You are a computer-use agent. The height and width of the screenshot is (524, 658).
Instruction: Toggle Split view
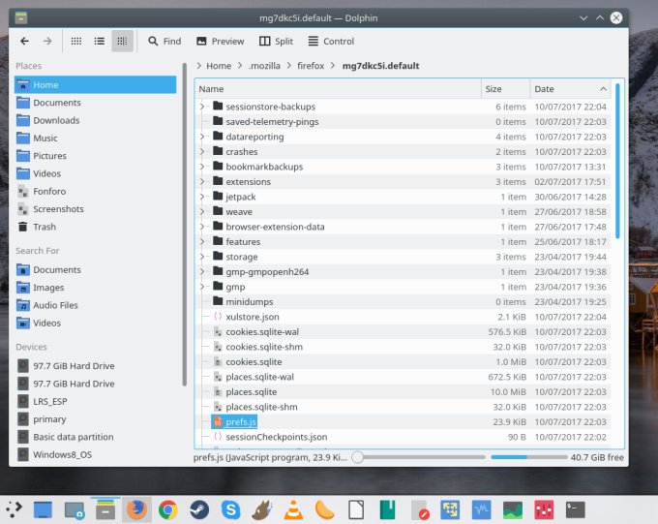click(x=276, y=41)
